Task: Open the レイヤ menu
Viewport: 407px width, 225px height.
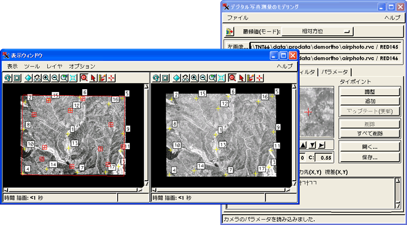Action: pyautogui.click(x=55, y=66)
